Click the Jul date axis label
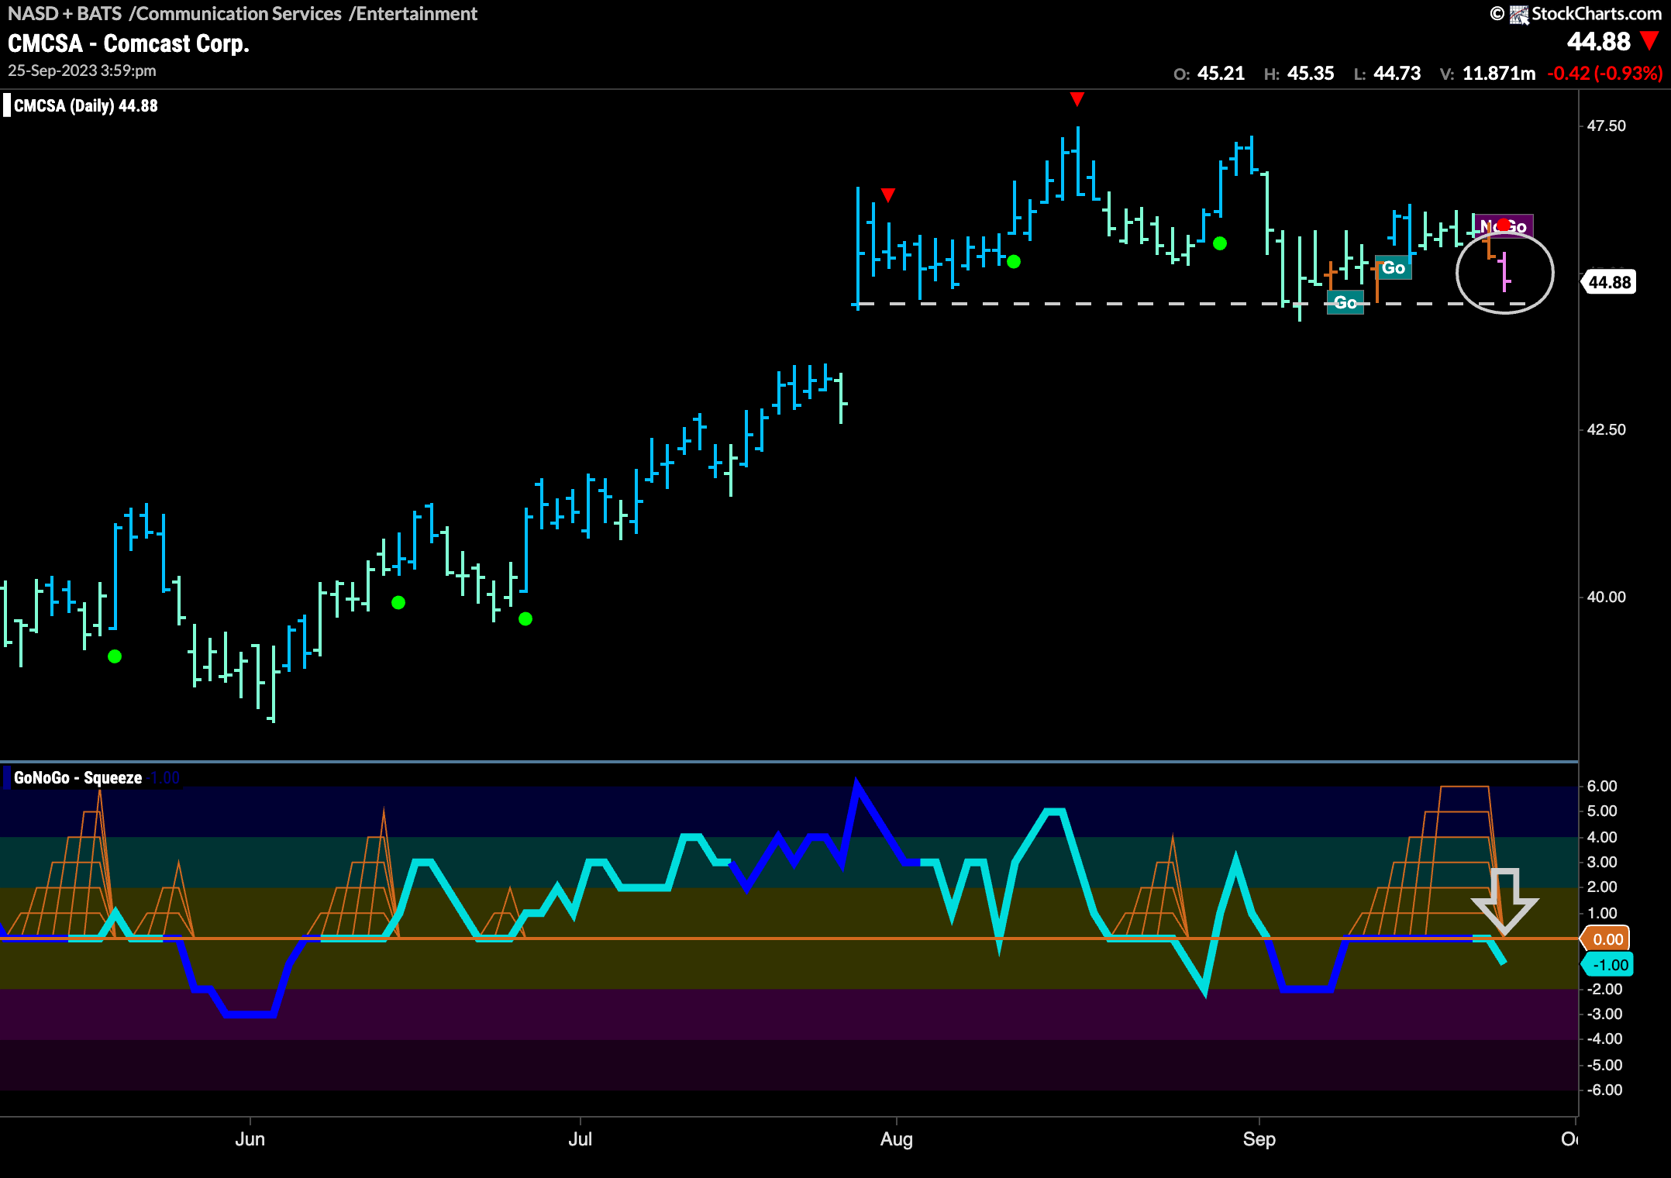 [580, 1139]
